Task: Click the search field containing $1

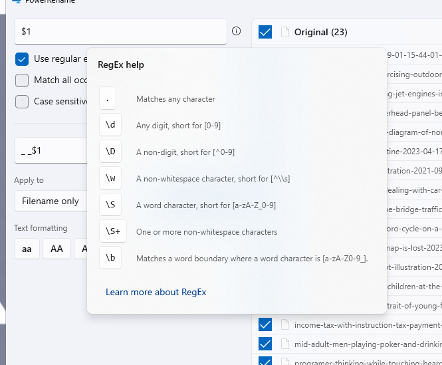Action: coord(121,31)
